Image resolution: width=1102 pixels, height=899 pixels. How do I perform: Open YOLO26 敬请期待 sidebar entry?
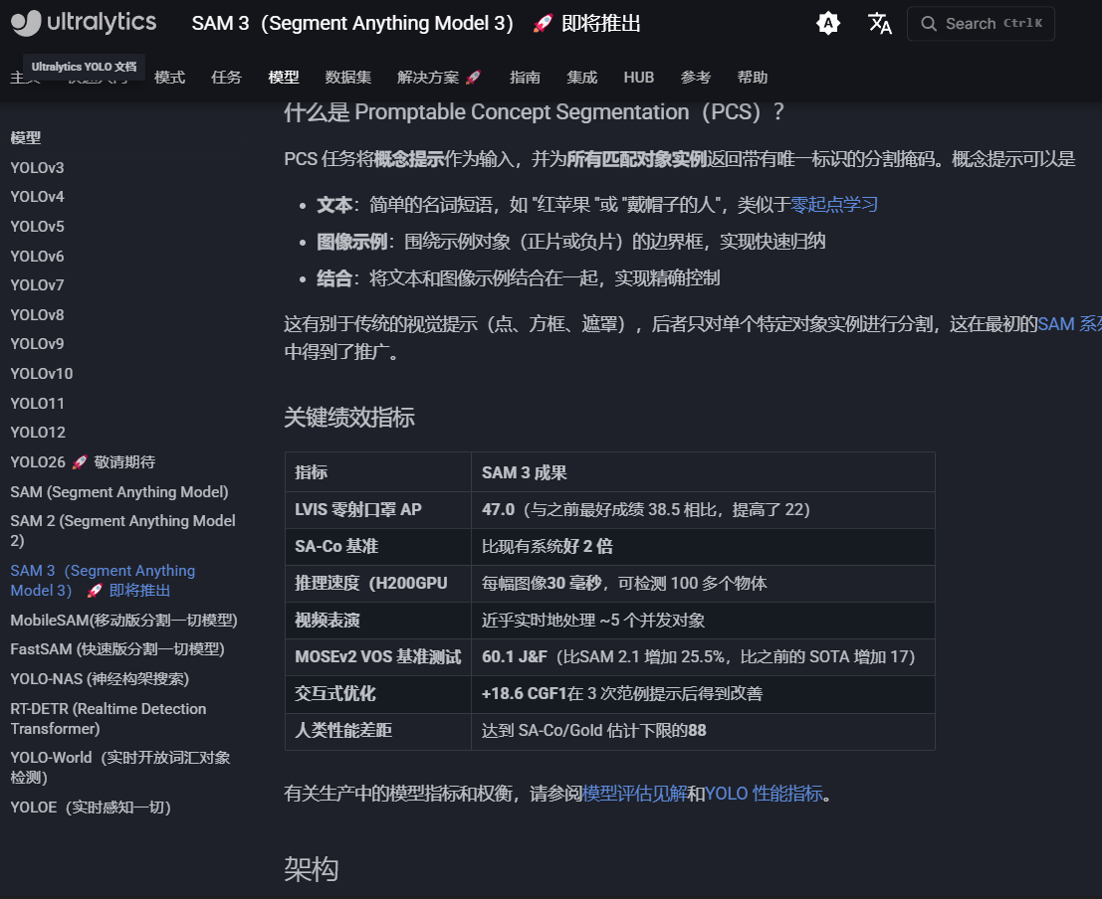click(83, 462)
